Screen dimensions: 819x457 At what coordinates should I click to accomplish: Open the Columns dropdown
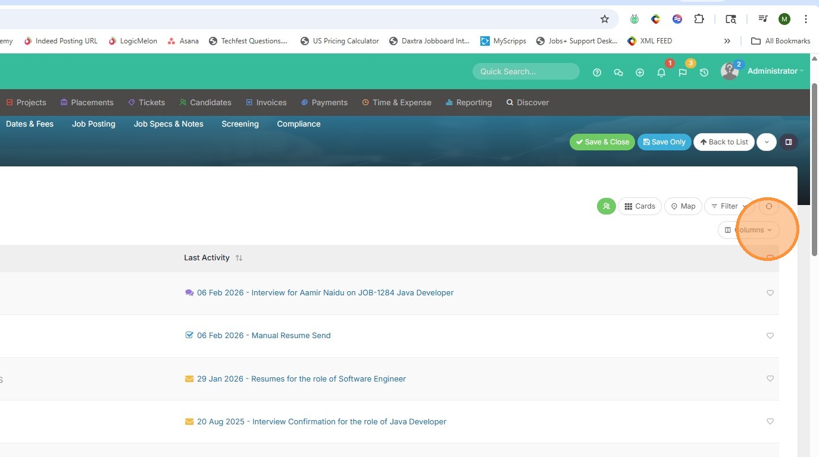[749, 230]
